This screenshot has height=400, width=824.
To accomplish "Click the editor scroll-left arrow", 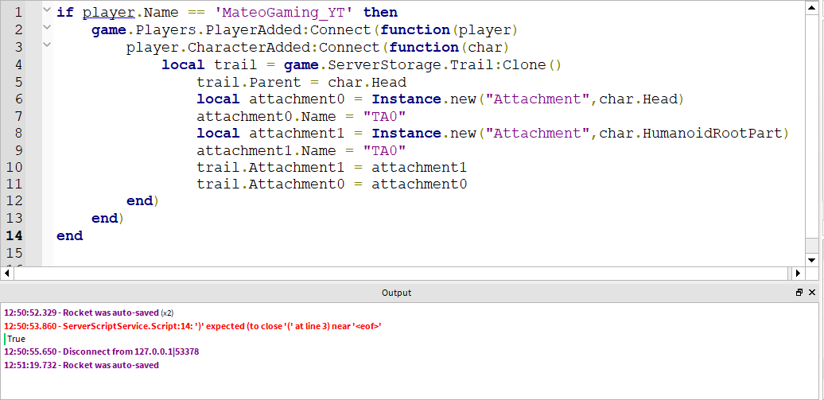I will 6,274.
